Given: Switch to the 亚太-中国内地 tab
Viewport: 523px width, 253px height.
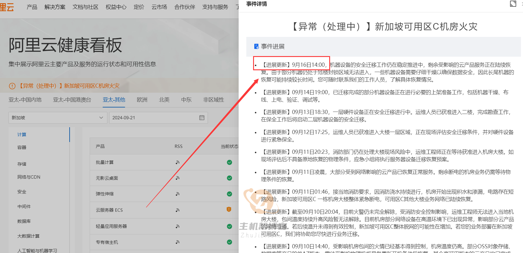Looking at the screenshot, I should point(25,100).
